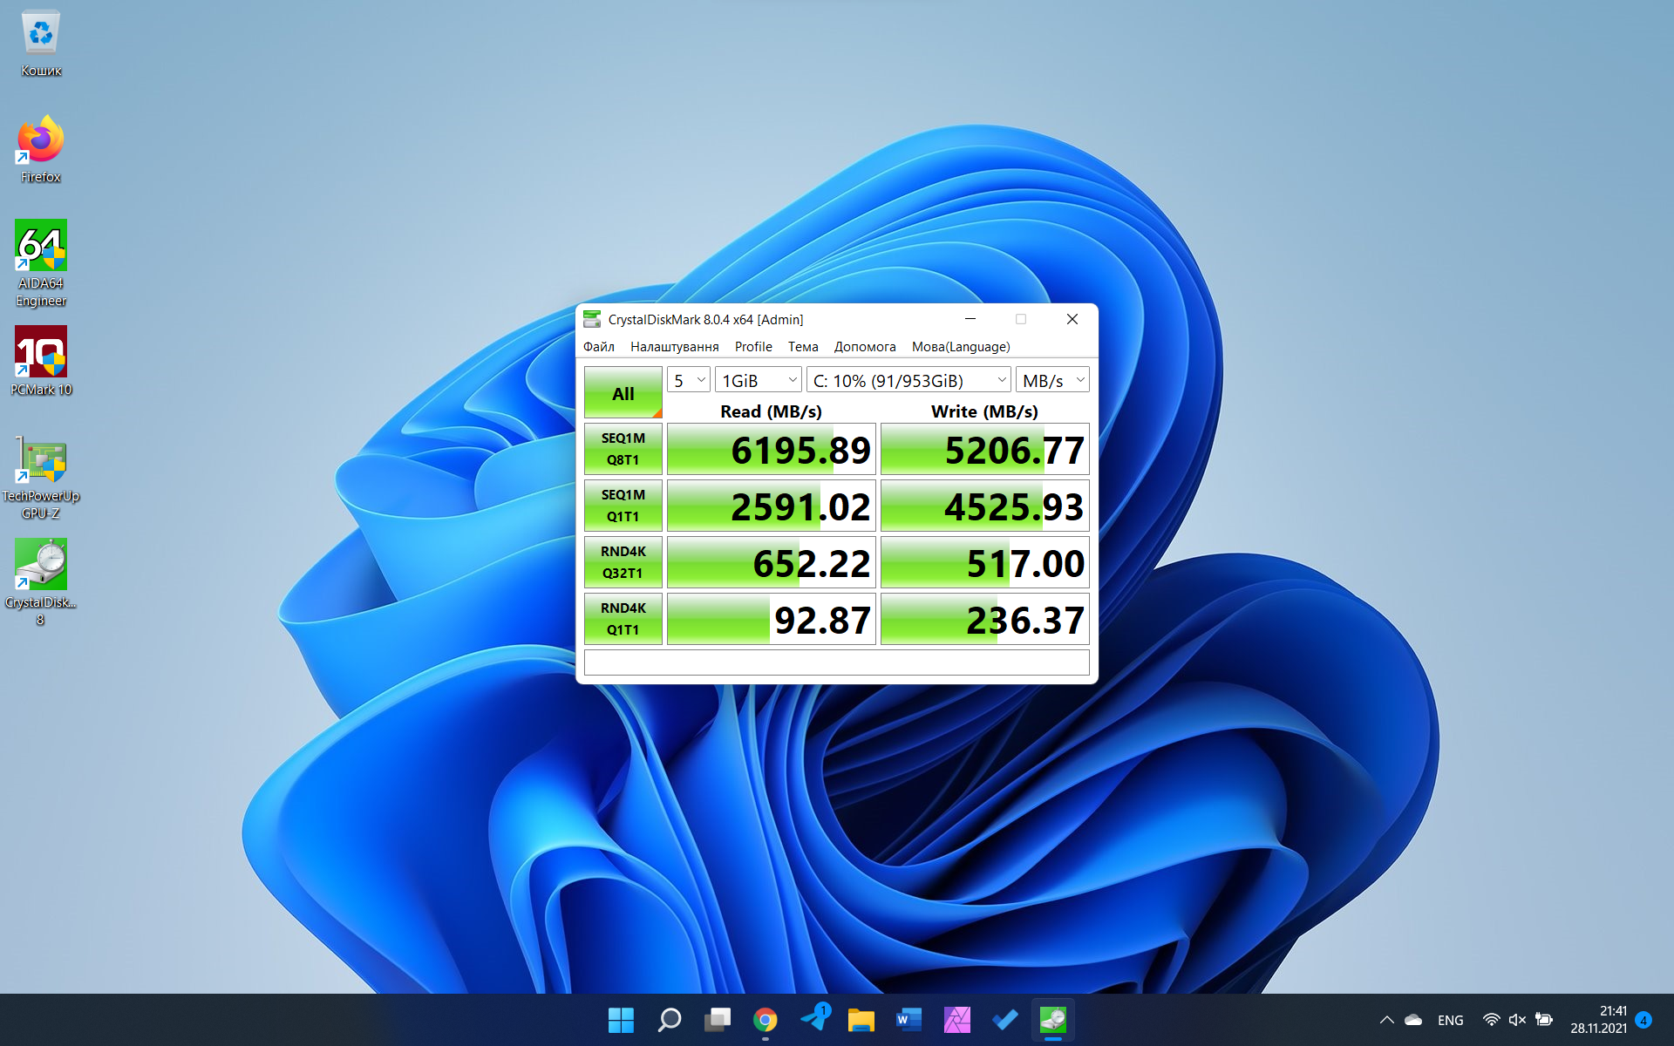
Task: Open the Windows Start menu
Action: tap(621, 1020)
